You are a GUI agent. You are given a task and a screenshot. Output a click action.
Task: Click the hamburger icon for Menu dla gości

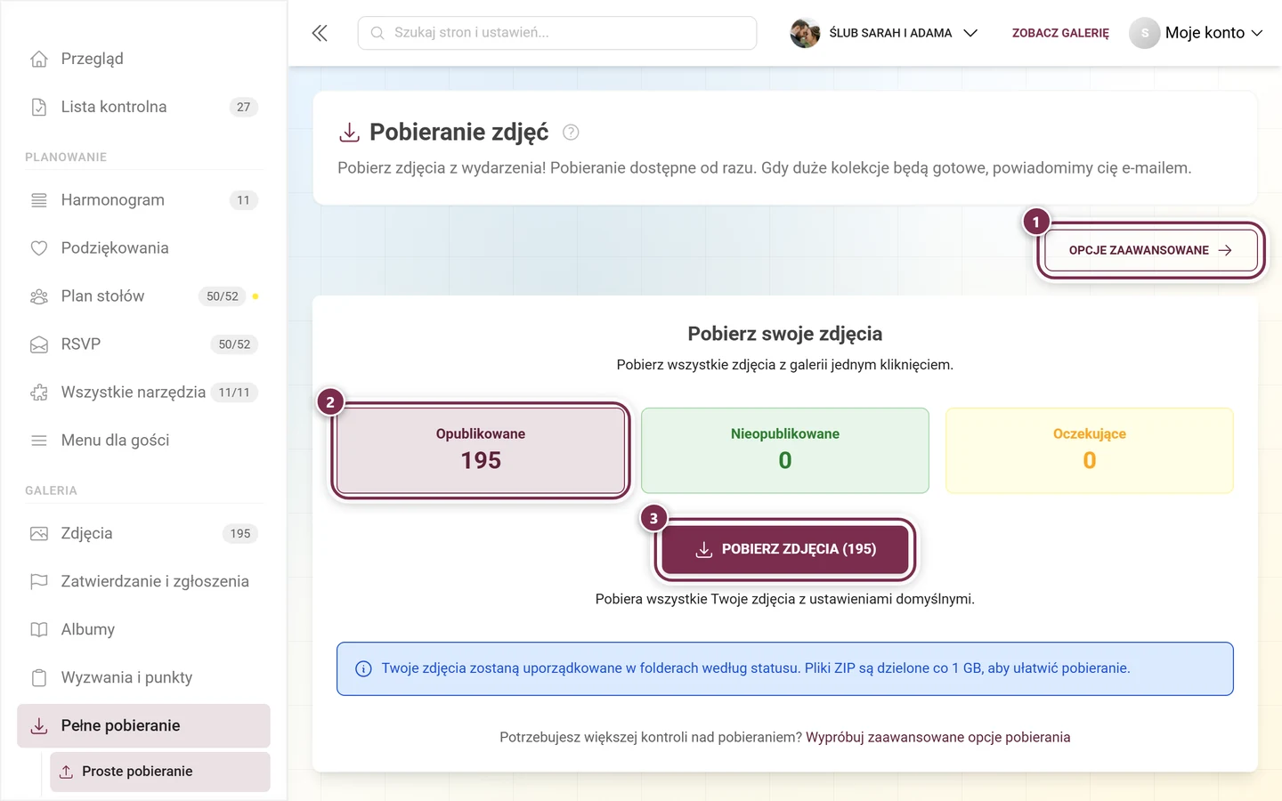[x=39, y=441]
